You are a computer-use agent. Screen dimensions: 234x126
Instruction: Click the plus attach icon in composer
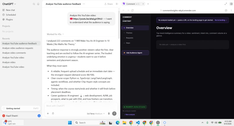48,114
